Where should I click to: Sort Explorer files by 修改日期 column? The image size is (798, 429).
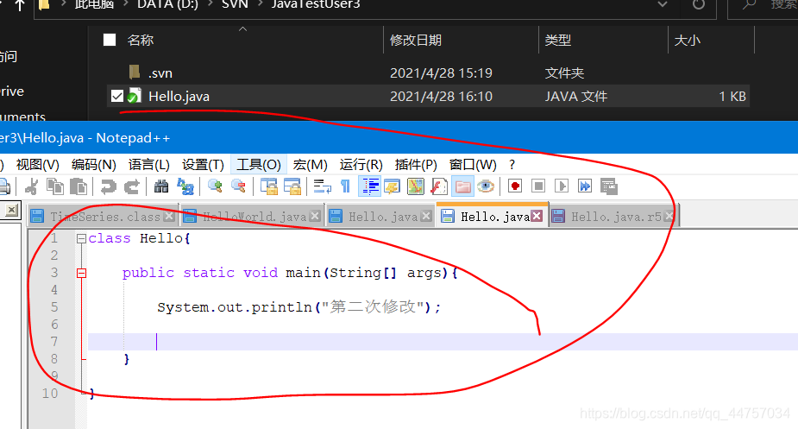(x=415, y=40)
